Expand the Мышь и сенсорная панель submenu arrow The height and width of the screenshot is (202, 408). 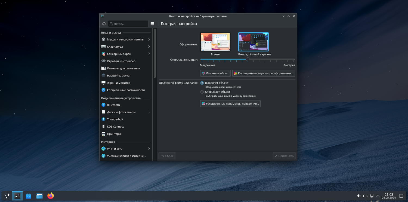(x=149, y=39)
